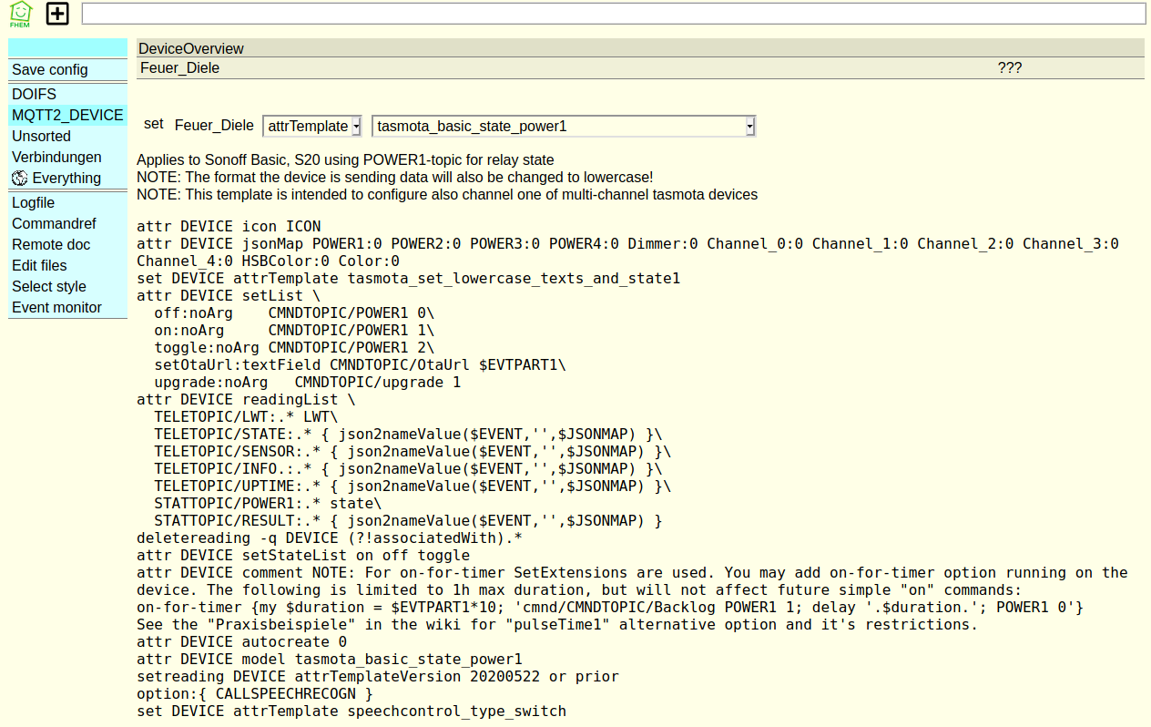Click the globe icon next to Everything

tap(20, 178)
